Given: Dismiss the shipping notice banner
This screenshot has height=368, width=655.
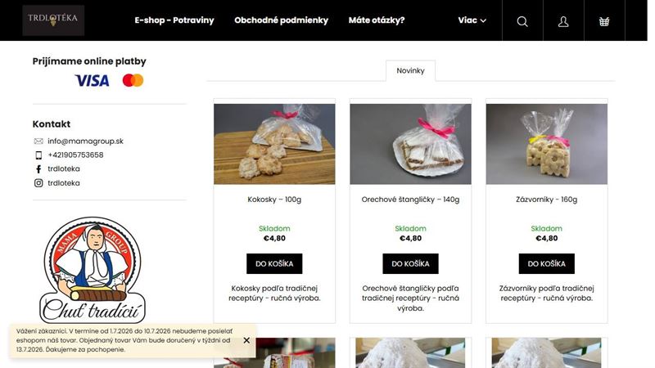Looking at the screenshot, I should tap(246, 340).
